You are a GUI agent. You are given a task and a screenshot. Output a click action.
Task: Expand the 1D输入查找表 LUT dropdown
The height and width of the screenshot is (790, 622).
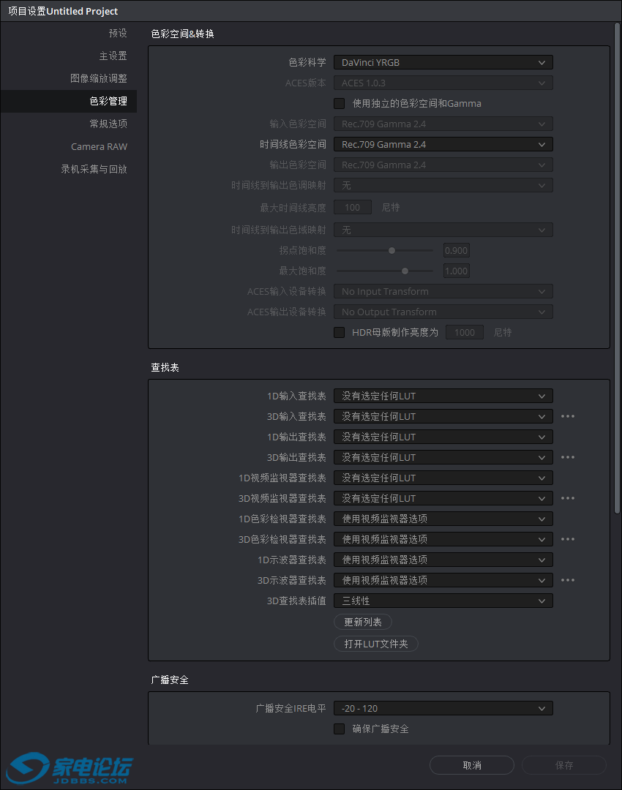[x=443, y=396]
